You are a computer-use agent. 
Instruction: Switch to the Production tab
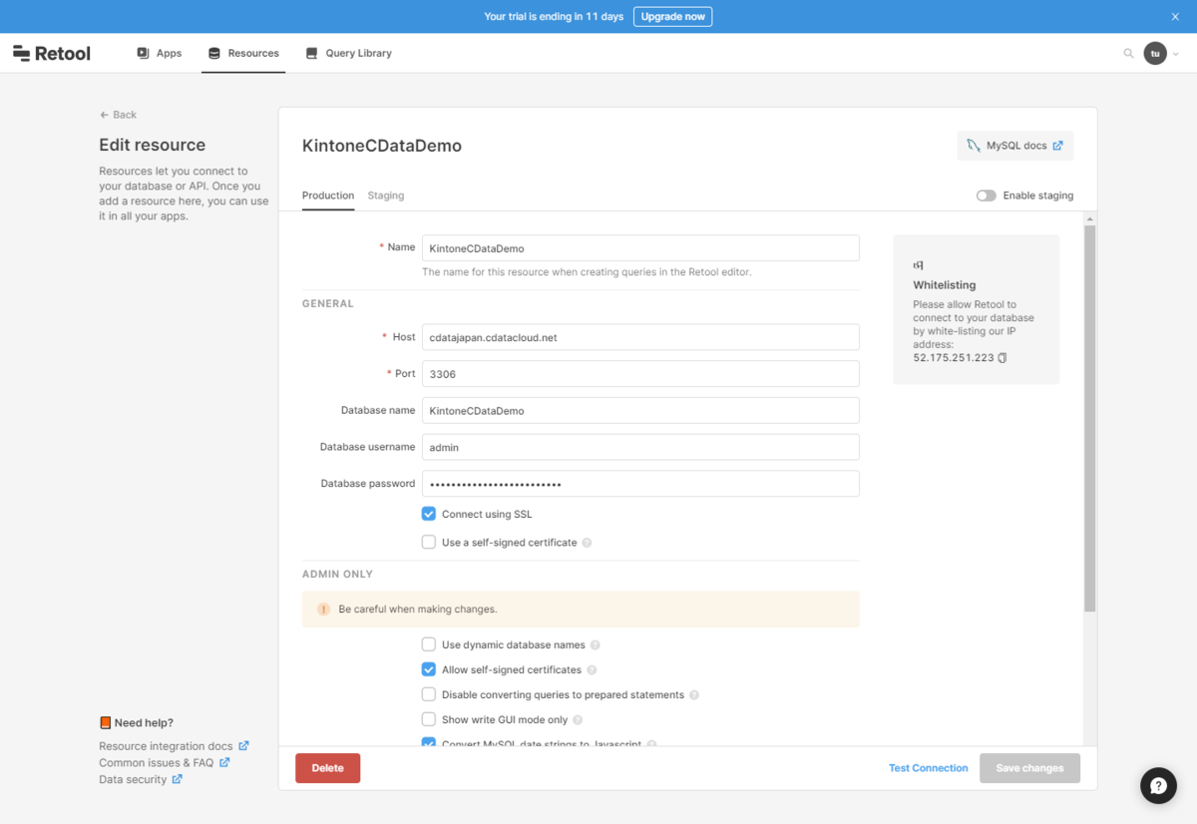[328, 196]
